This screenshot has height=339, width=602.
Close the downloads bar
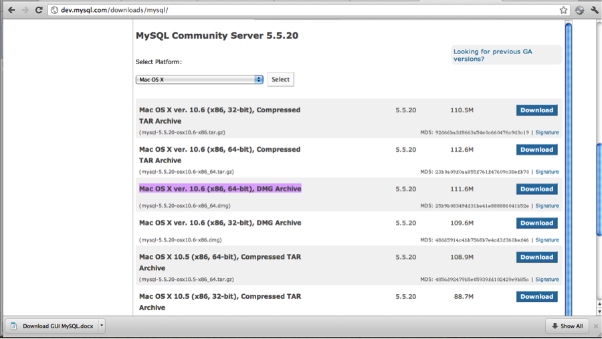595,326
